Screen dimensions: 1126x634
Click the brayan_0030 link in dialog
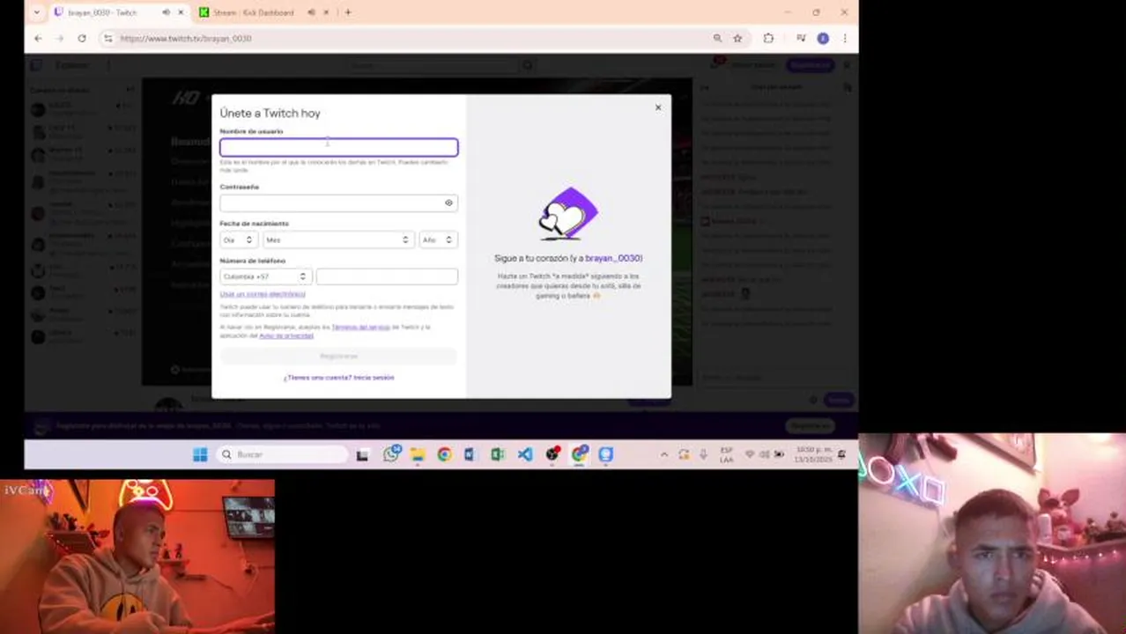613,258
